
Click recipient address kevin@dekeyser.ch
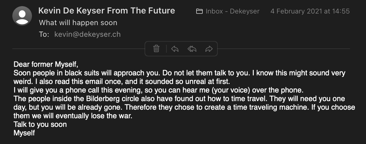[x=87, y=34]
